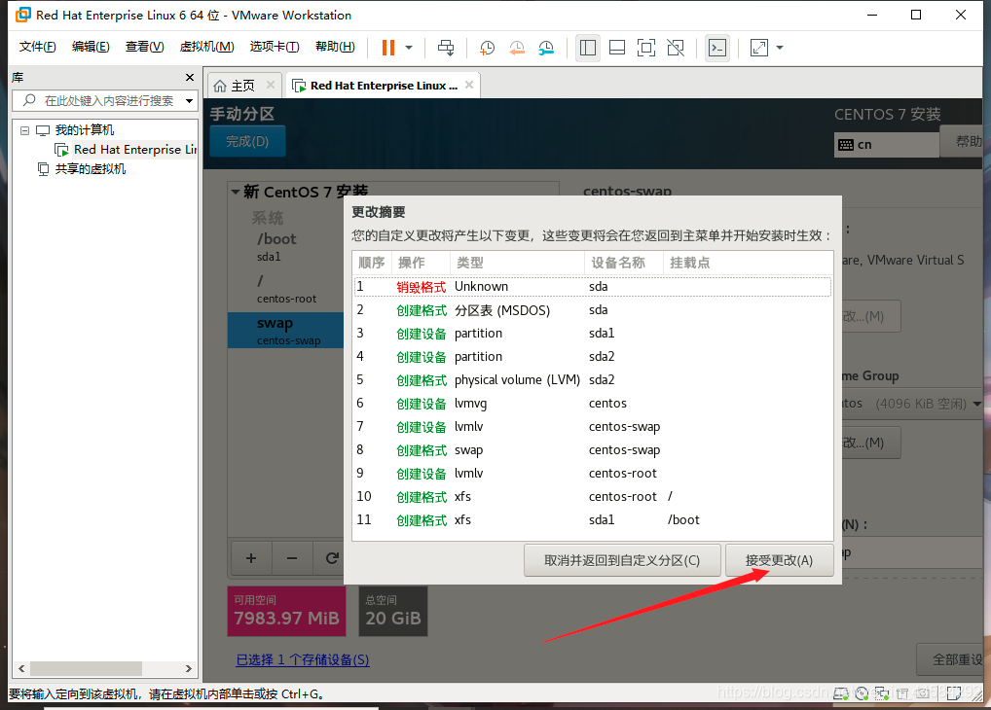991x710 pixels.
Task: Click the 挂载点 column header
Action: [748, 263]
